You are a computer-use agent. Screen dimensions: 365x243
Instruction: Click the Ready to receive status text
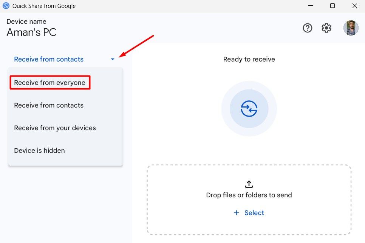tap(249, 59)
